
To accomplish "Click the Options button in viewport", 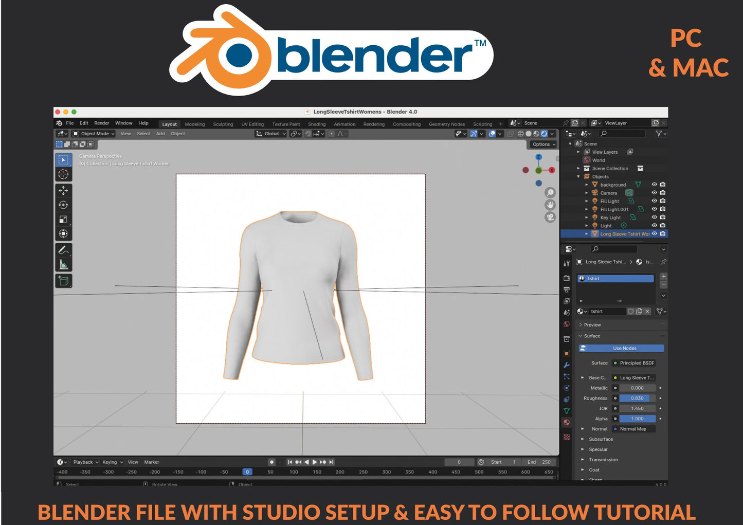I will (x=544, y=144).
